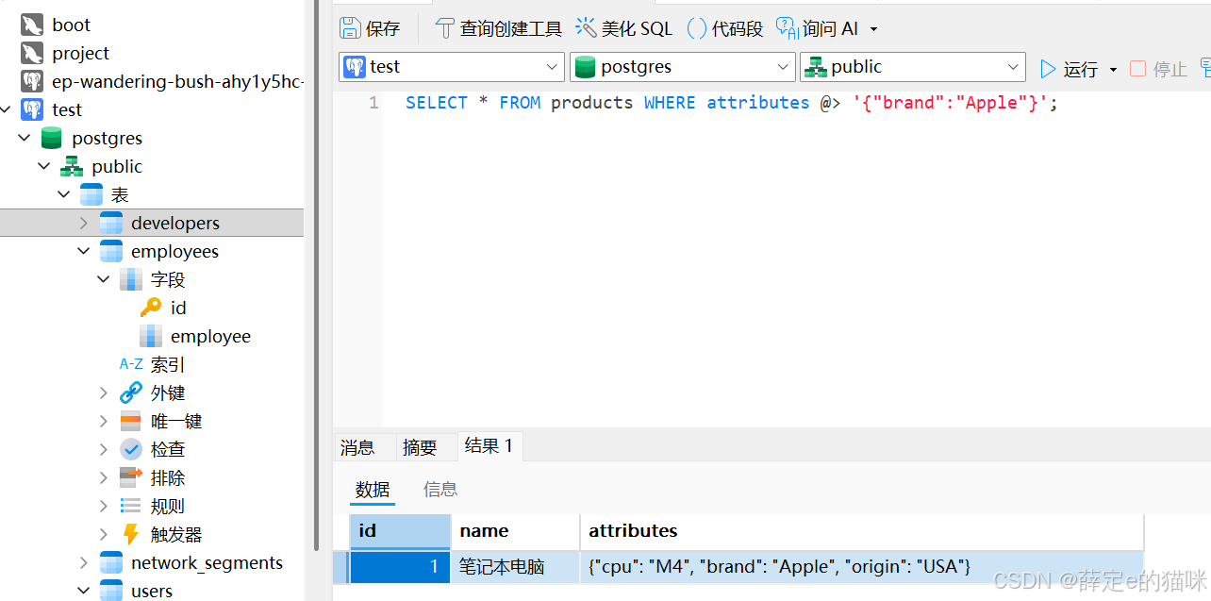Viewport: 1211px width, 601px height.
Task: Click the test connection elephant icon
Action: click(32, 110)
